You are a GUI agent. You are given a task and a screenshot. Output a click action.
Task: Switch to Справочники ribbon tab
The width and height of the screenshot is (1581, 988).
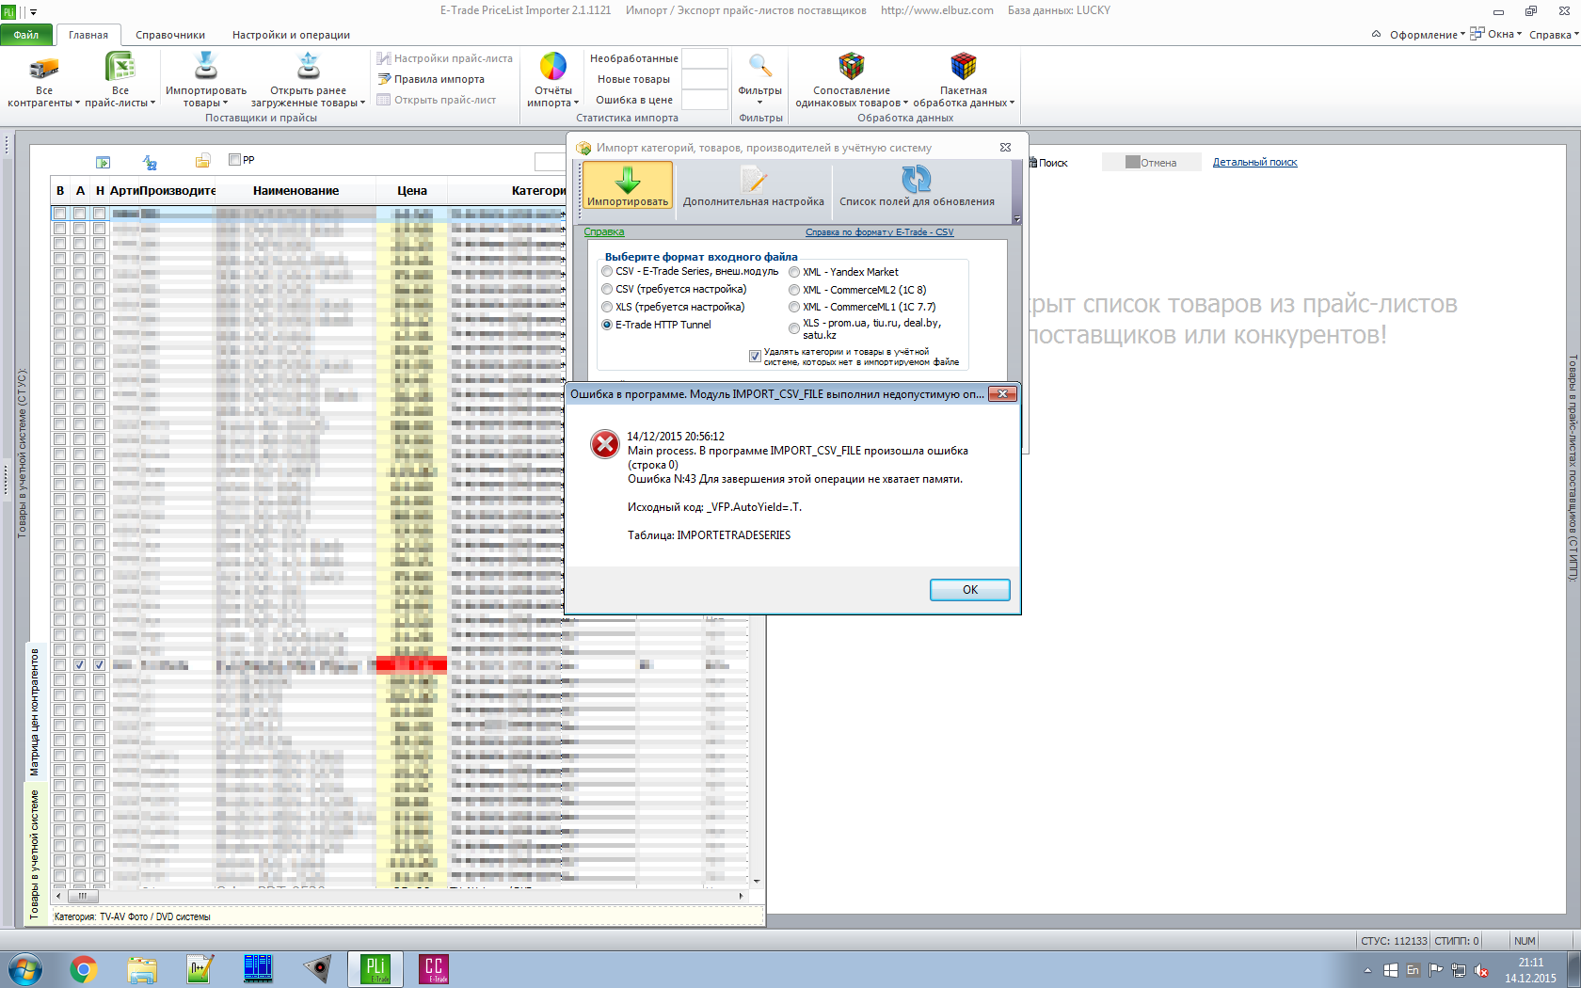pyautogui.click(x=170, y=35)
